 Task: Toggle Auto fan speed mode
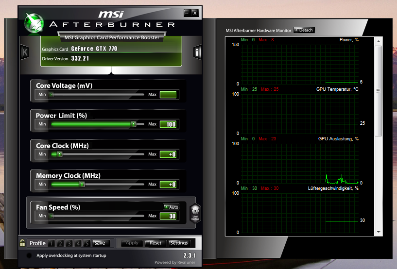pos(171,207)
